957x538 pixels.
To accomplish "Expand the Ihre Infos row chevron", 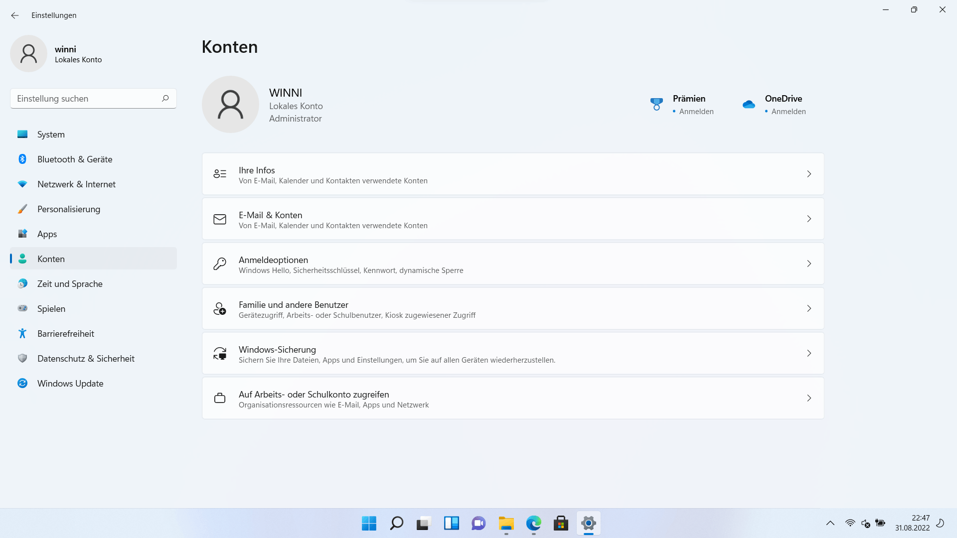I will [x=809, y=174].
